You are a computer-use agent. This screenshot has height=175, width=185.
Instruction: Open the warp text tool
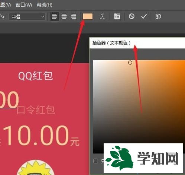(x=102, y=16)
